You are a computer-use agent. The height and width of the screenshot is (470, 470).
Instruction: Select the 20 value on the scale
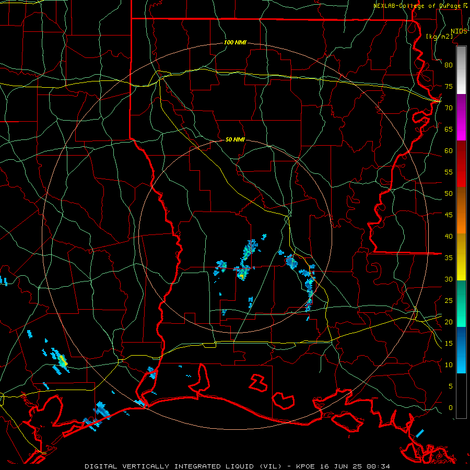pos(449,322)
